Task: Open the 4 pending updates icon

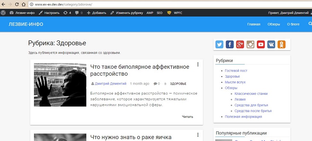Action: tap(67, 13)
